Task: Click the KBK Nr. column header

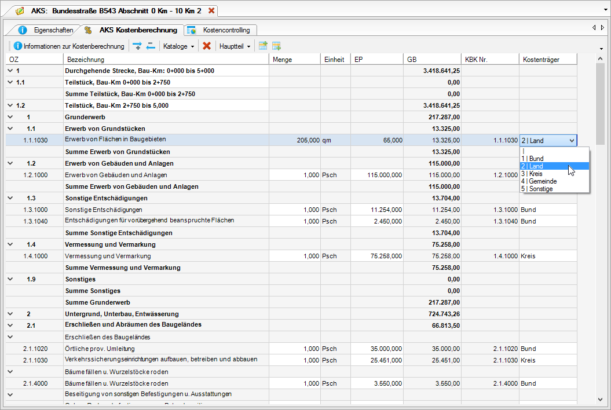Action: point(490,60)
